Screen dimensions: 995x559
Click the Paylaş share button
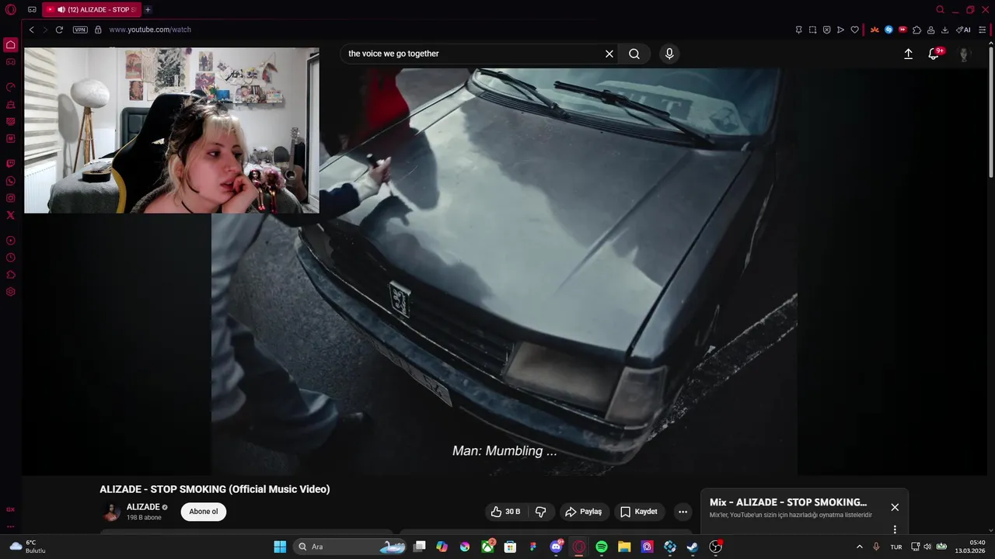[584, 512]
